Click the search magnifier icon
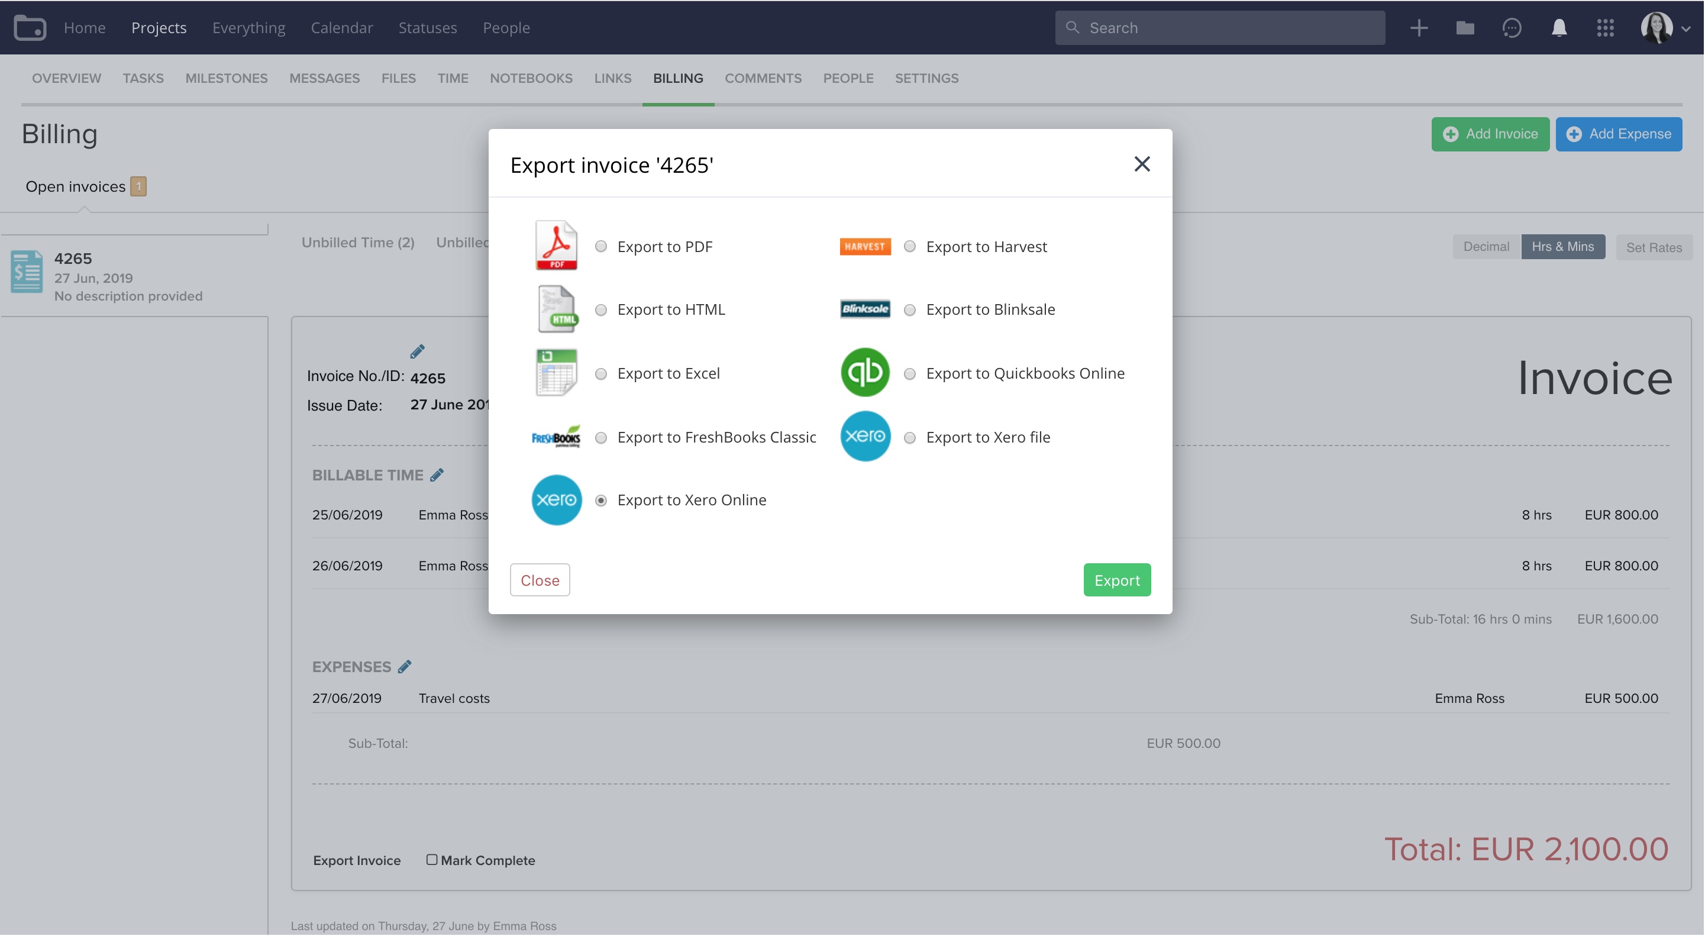 pyautogui.click(x=1072, y=27)
